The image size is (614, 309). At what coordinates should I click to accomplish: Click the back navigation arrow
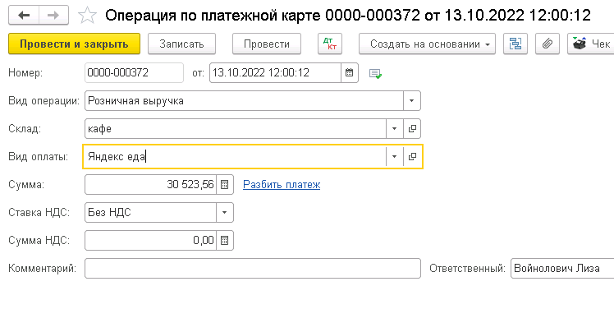[24, 16]
